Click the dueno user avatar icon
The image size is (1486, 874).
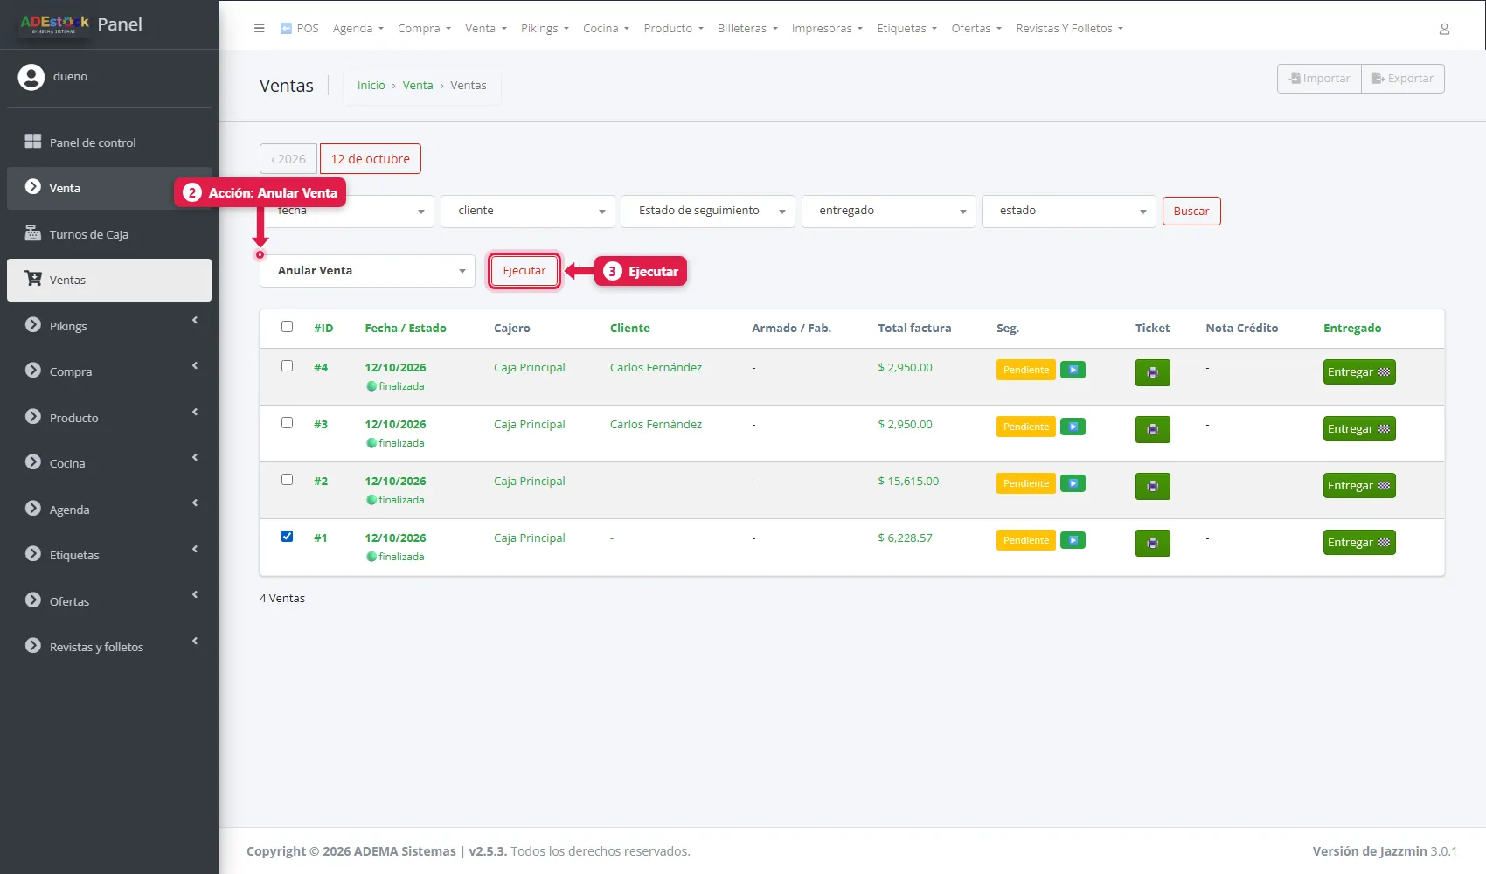tap(31, 77)
